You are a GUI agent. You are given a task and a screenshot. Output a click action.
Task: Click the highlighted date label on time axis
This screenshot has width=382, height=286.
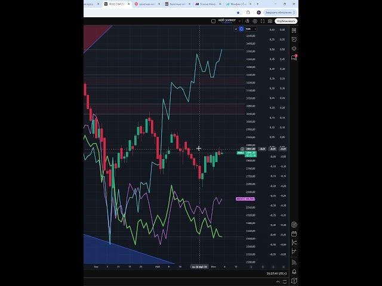point(199,267)
